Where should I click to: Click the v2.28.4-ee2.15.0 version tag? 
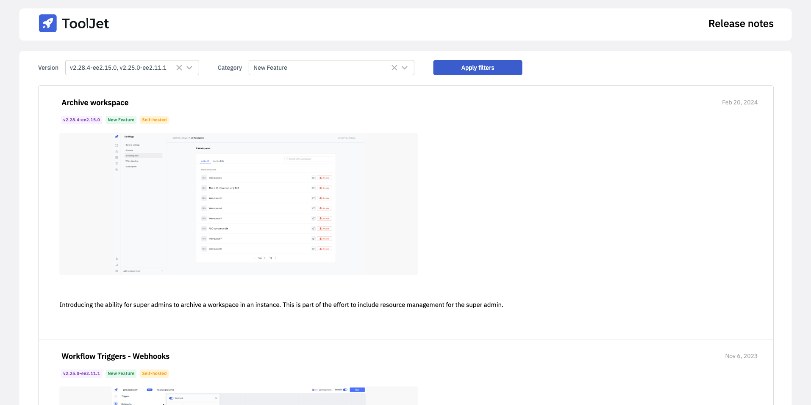pyautogui.click(x=81, y=120)
